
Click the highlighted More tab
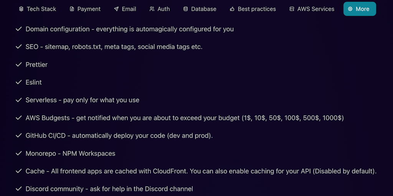[360, 9]
